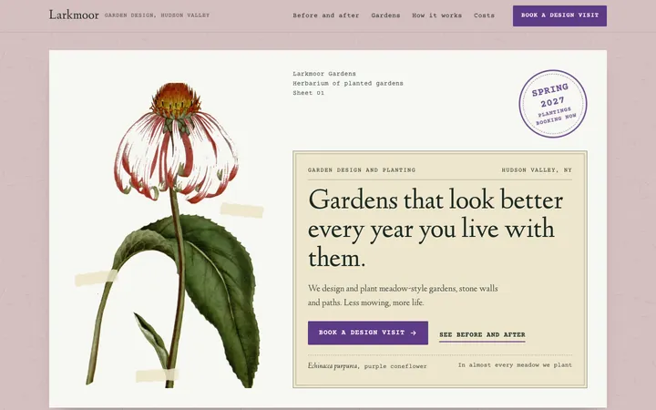656x410 pixels.
Task: Select the Costs nav item
Action: click(484, 15)
